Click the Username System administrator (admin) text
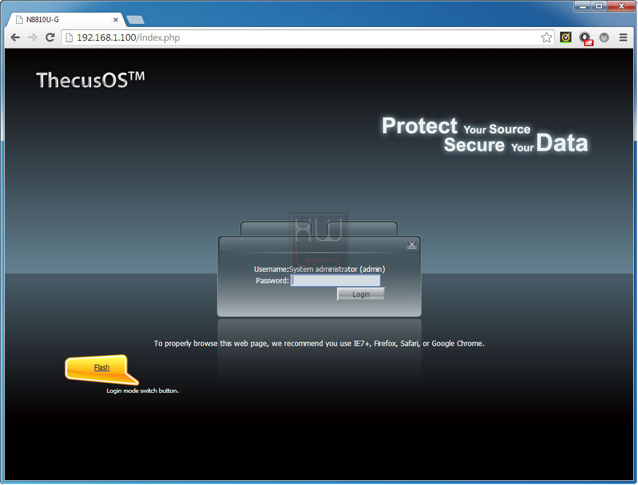 click(x=320, y=269)
